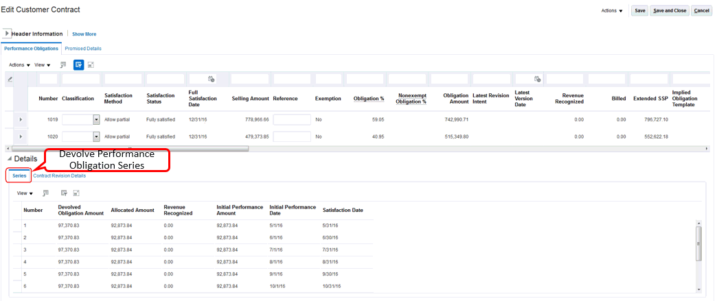Switch to Performance Obligations tab
Screen dimensions: 717x301
[x=31, y=48]
